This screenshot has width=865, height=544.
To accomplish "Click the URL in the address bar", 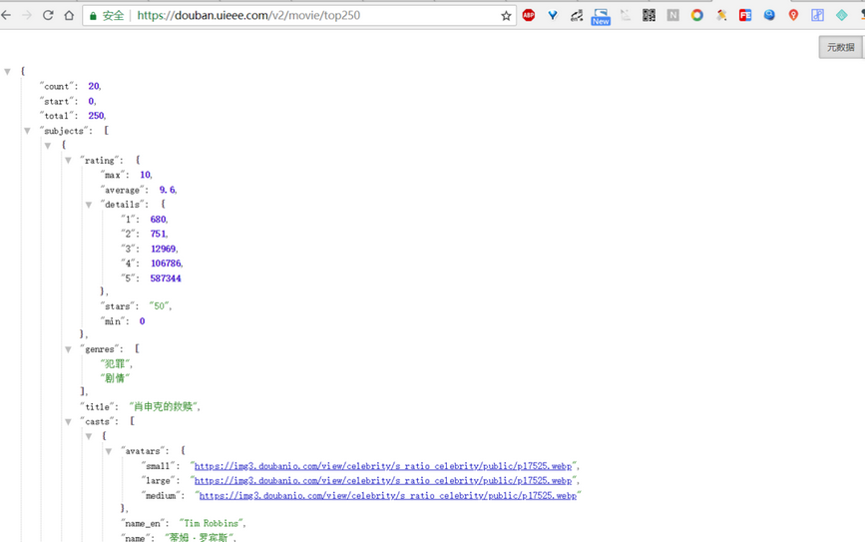I will [248, 15].
